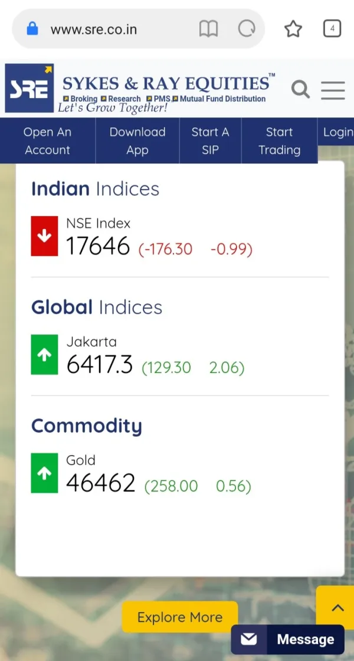Tap the SRE logo icon
354x661 pixels.
29,88
